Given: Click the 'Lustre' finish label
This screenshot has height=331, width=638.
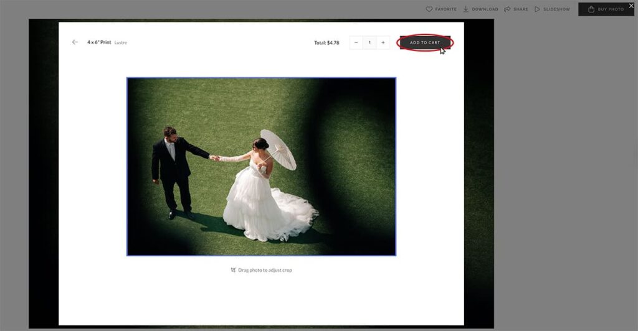Looking at the screenshot, I should coord(120,43).
